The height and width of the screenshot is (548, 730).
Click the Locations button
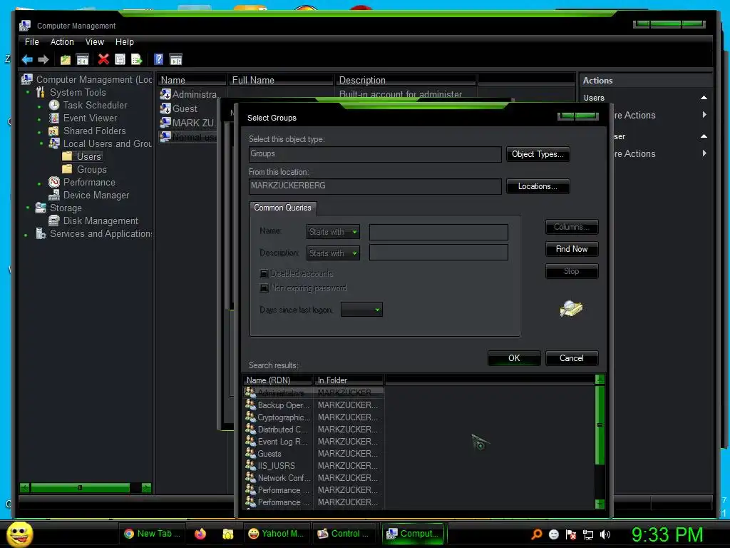(538, 186)
